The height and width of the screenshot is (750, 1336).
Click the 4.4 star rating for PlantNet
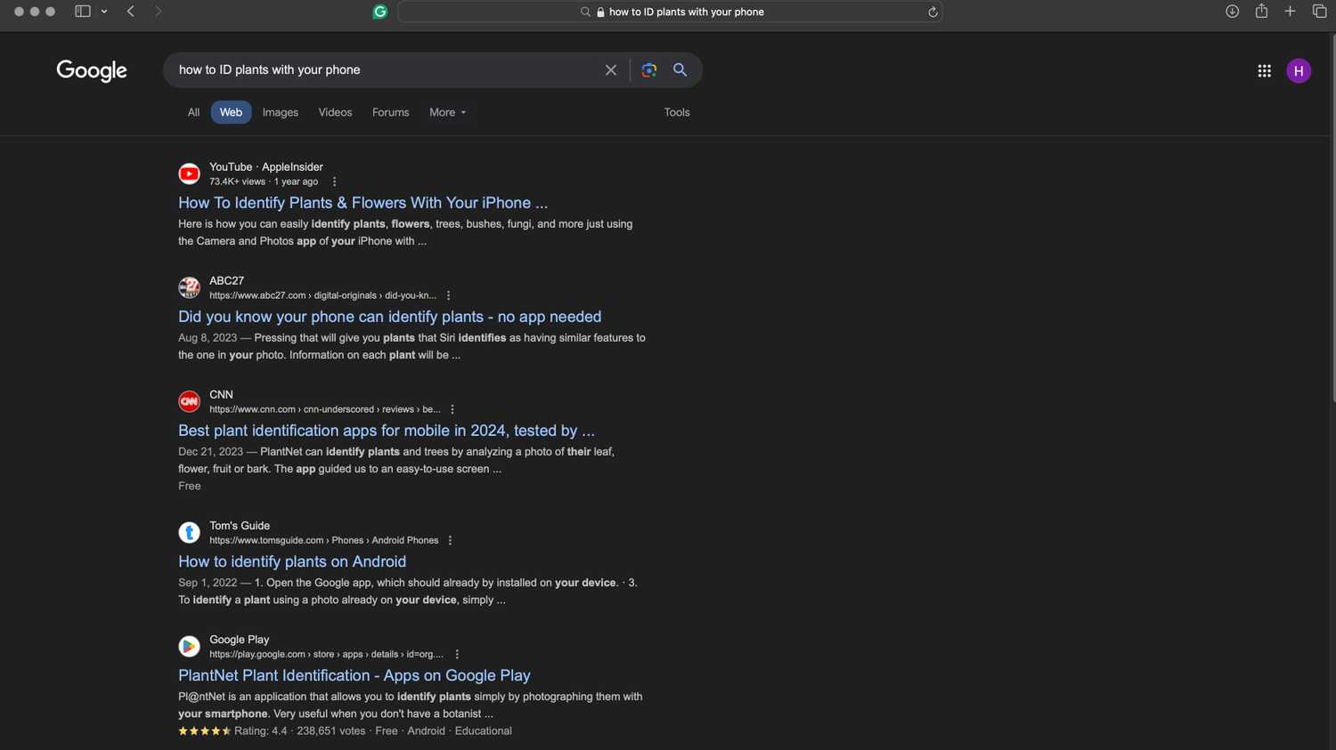click(x=204, y=730)
